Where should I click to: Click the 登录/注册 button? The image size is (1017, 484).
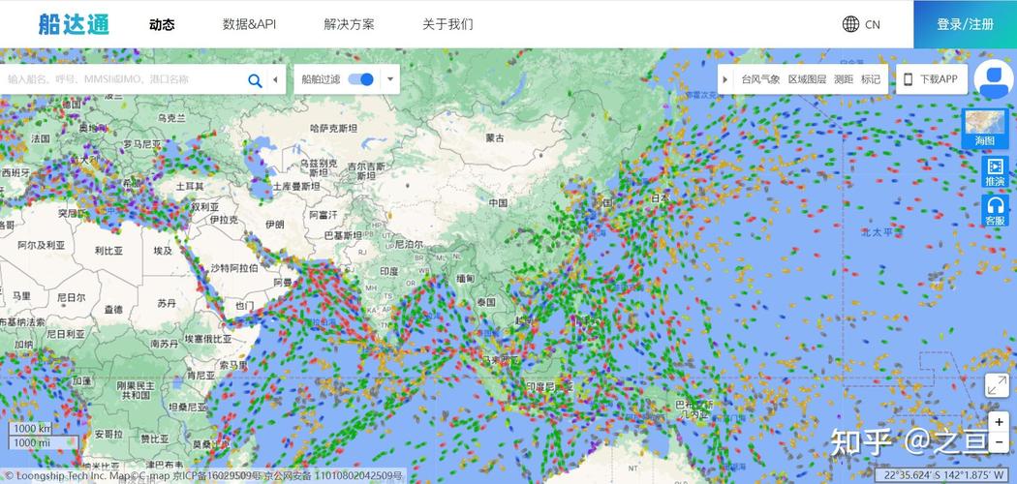tap(965, 24)
